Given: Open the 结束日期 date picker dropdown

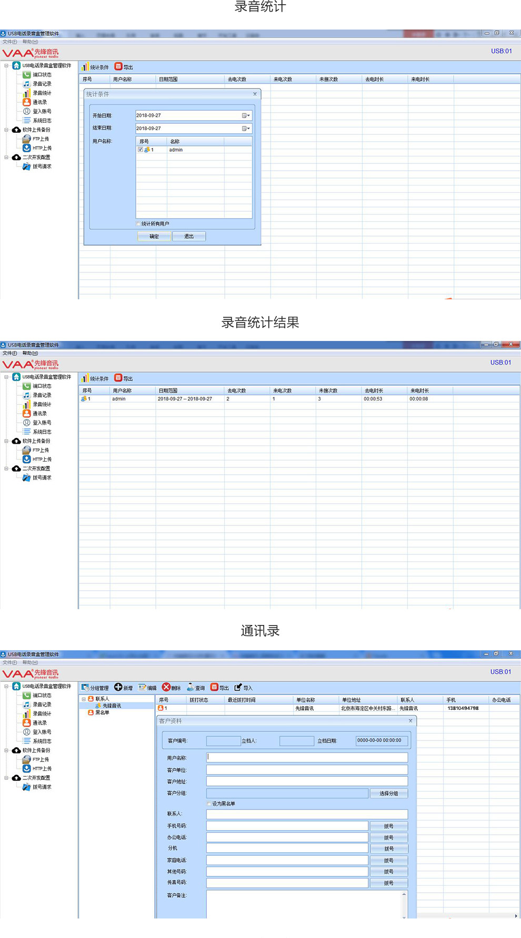Looking at the screenshot, I should pos(246,129).
